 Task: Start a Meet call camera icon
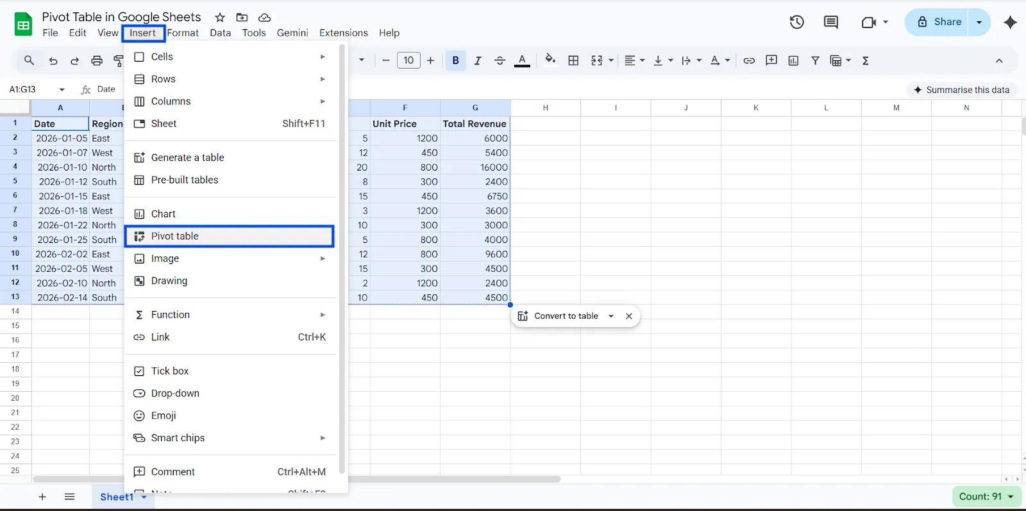[869, 22]
